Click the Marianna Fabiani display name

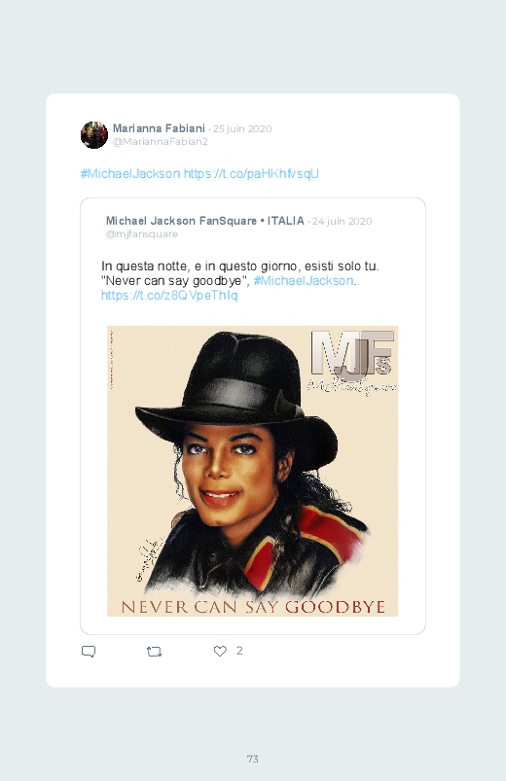pyautogui.click(x=159, y=128)
